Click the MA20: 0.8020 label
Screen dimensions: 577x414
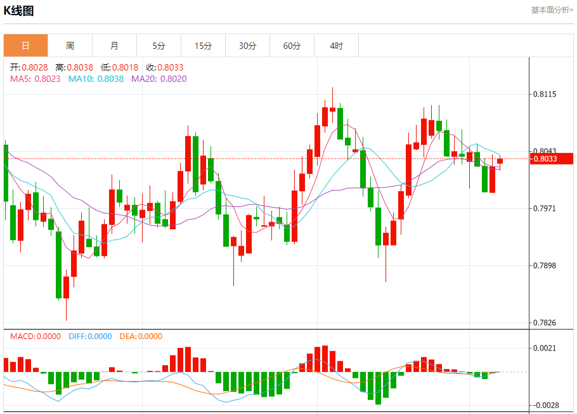159,79
